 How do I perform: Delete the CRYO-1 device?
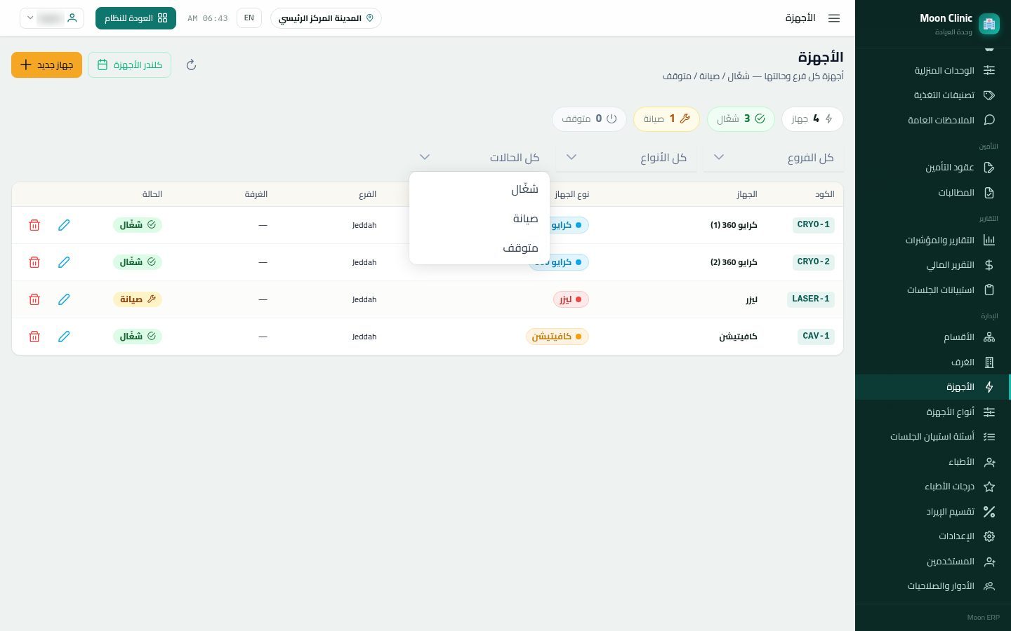tap(34, 225)
